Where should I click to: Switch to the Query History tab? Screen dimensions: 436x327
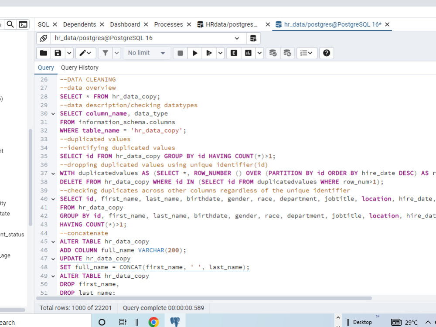(79, 68)
